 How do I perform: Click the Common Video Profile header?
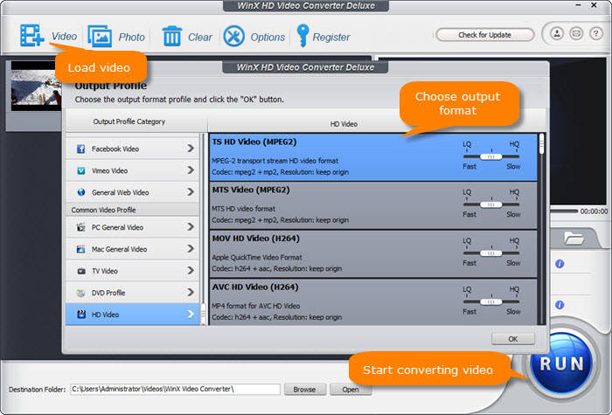(x=132, y=210)
